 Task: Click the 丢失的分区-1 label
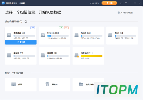coord(87,53)
